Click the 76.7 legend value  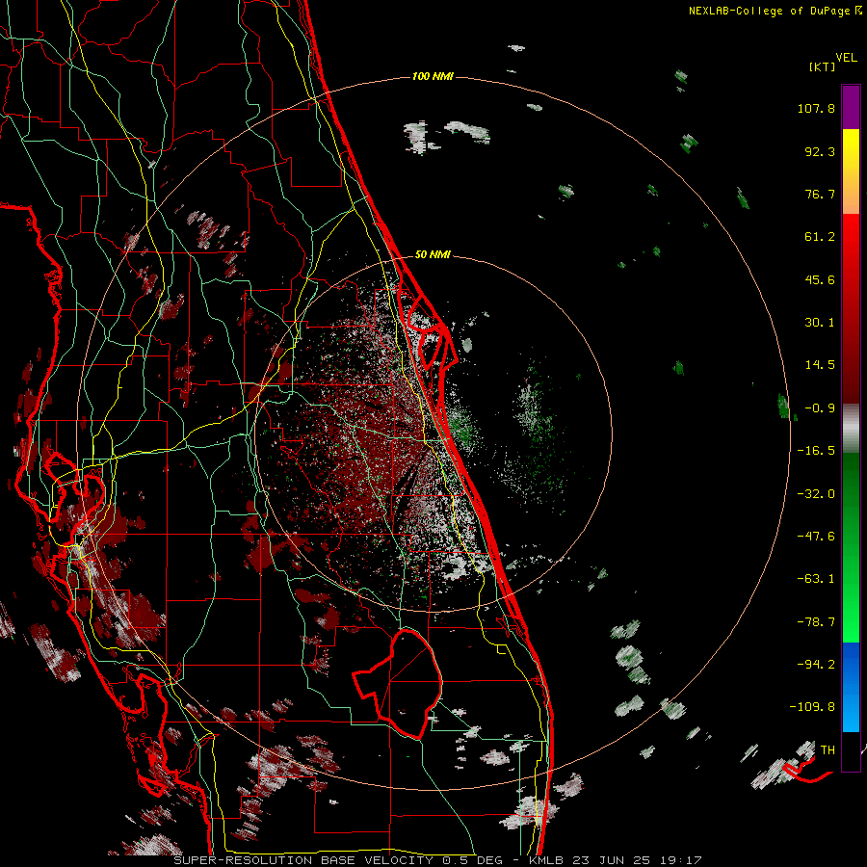click(820, 194)
